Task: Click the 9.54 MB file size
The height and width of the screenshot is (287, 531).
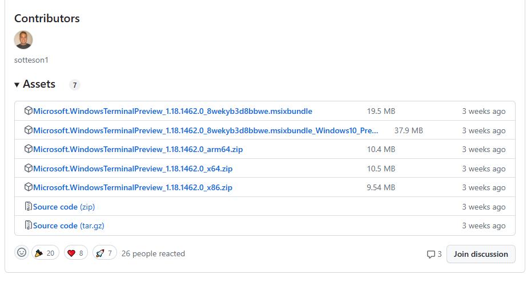Action: 381,187
